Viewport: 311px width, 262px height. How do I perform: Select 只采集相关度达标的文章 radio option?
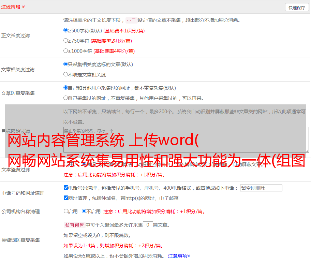coord(65,64)
